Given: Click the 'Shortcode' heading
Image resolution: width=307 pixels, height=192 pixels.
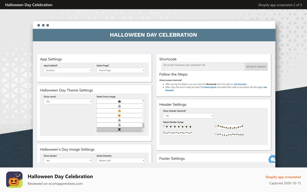Looking at the screenshot, I should (x=168, y=59).
